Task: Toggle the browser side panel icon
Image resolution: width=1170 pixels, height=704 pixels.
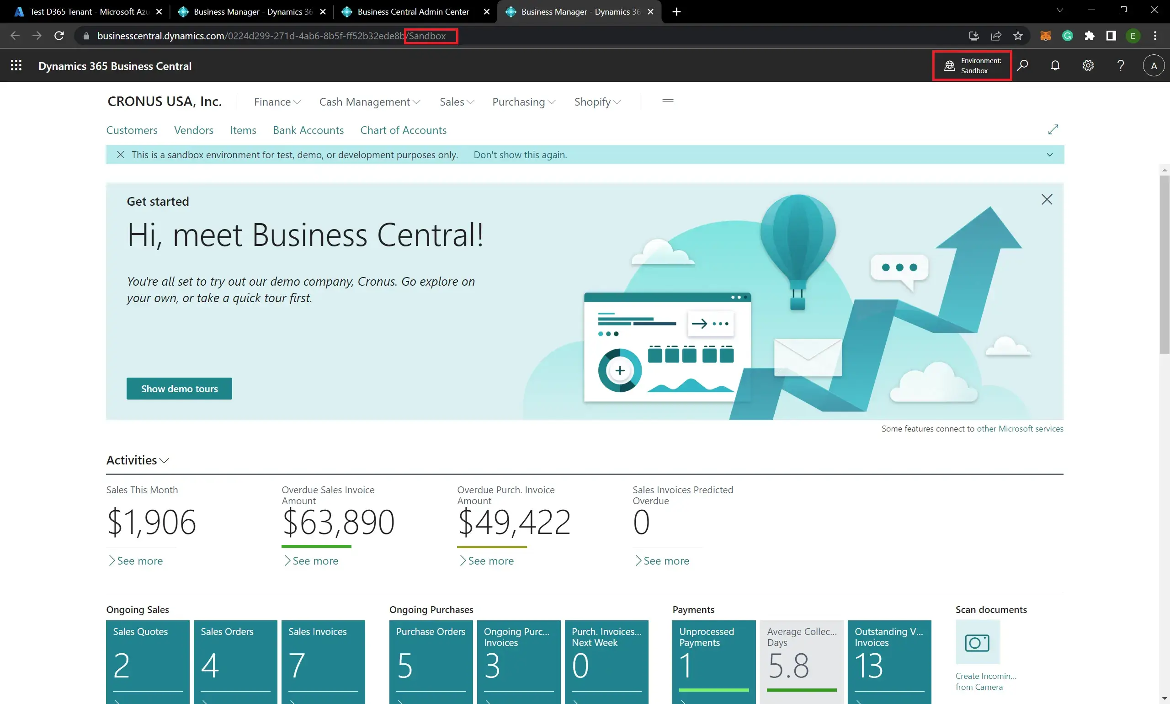Action: tap(1111, 36)
